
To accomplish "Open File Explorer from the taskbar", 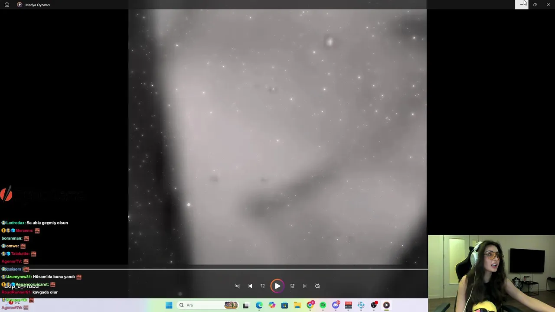I will click(297, 305).
